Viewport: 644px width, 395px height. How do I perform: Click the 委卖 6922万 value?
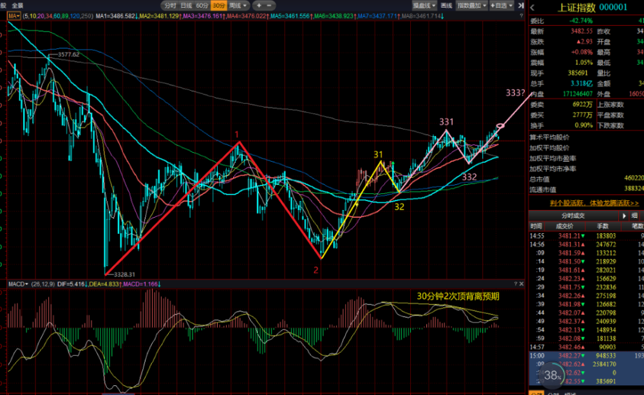point(582,104)
